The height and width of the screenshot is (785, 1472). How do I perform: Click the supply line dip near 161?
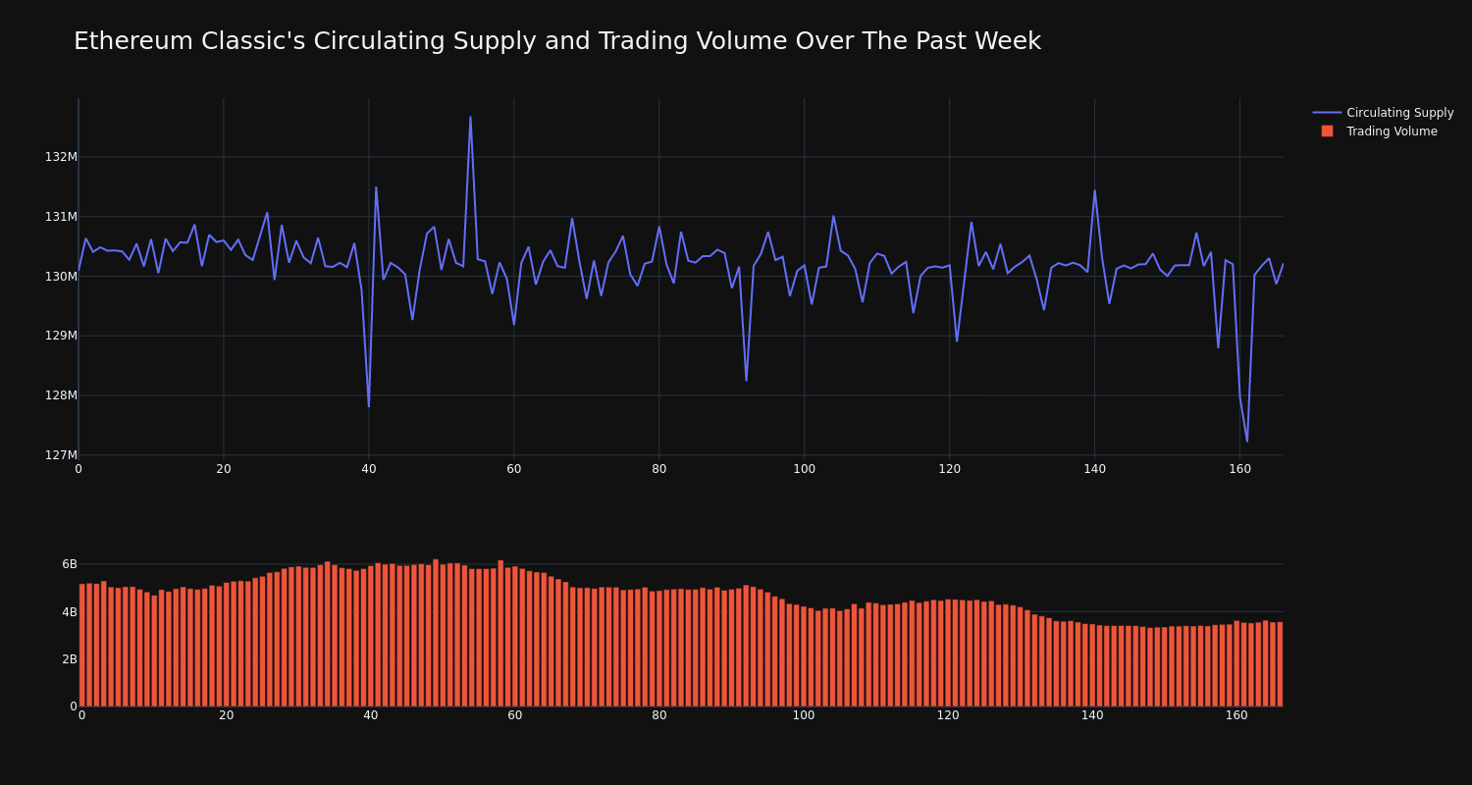[x=1247, y=441]
